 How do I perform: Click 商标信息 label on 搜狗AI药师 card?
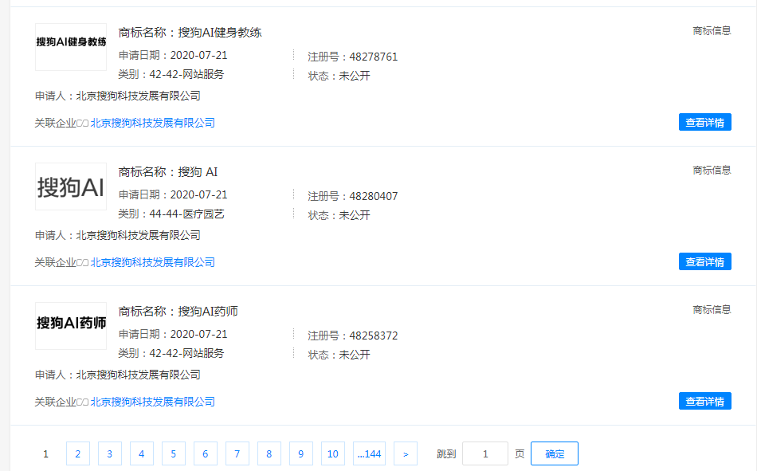coord(712,310)
